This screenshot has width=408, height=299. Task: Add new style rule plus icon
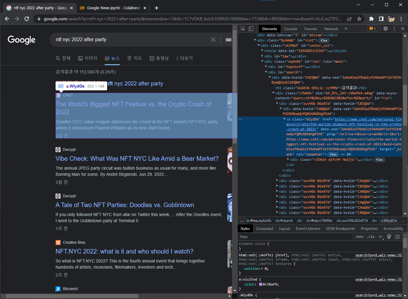(x=380, y=237)
